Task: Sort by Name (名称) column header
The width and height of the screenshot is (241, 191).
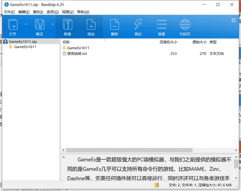Action: tap(66, 42)
